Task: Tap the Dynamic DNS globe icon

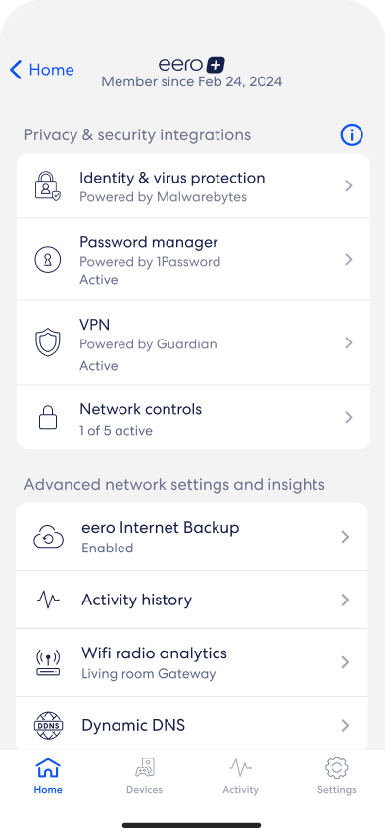Action: (48, 725)
